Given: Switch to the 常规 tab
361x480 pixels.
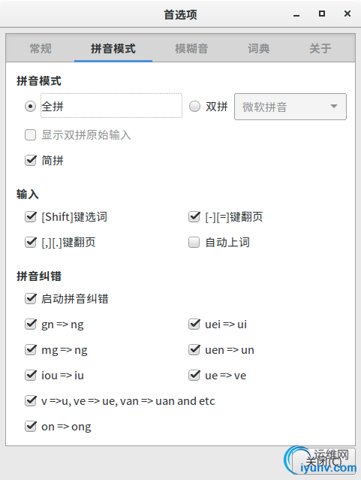Looking at the screenshot, I should [41, 48].
